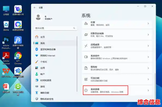Image resolution: width=162 pixels, height=107 pixels.
Task: Open the 系统组件 settings entry
Action: coord(117,57)
